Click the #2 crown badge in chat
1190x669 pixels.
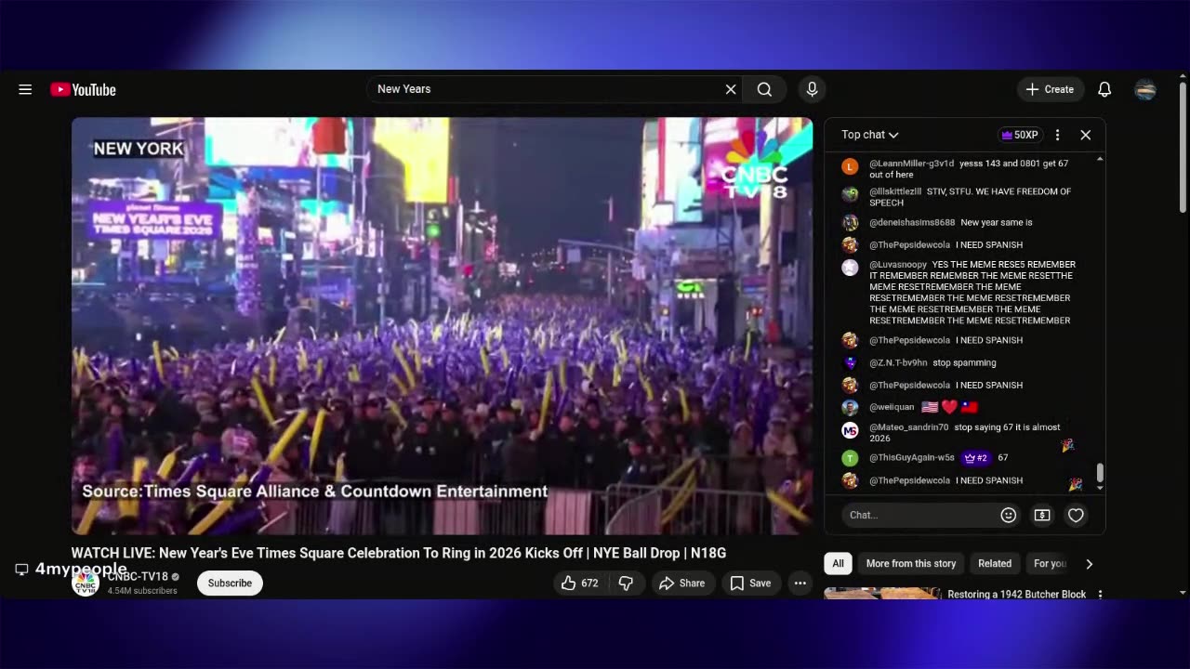pyautogui.click(x=975, y=458)
